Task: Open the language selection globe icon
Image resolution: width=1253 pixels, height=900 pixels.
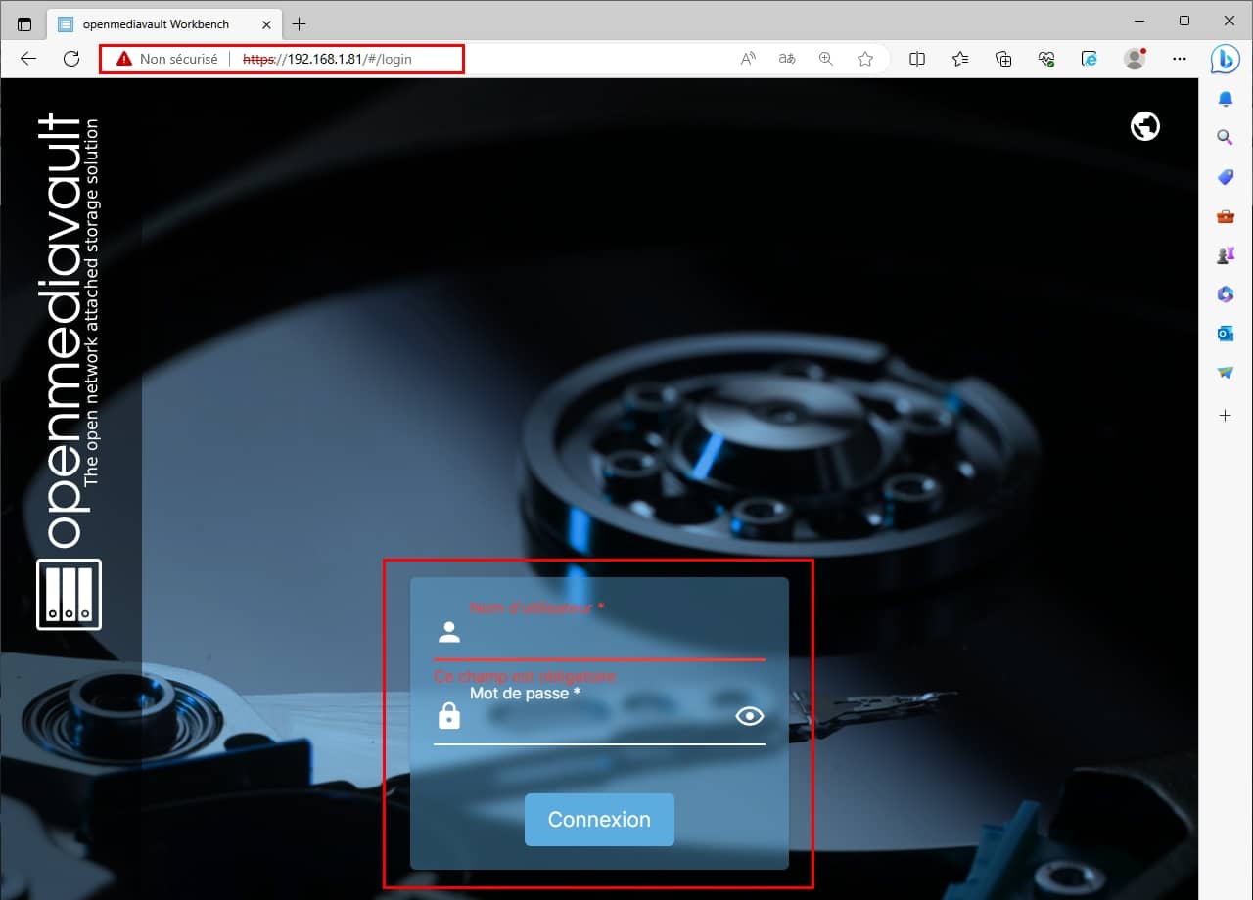Action: pos(1144,126)
